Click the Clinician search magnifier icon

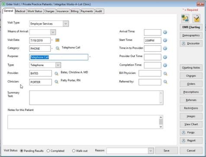tap(56, 82)
